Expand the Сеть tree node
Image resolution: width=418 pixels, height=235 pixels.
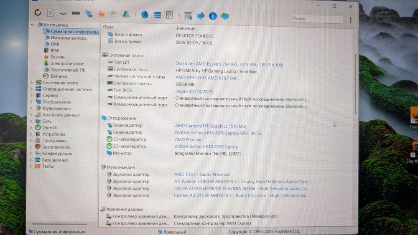tap(31, 121)
